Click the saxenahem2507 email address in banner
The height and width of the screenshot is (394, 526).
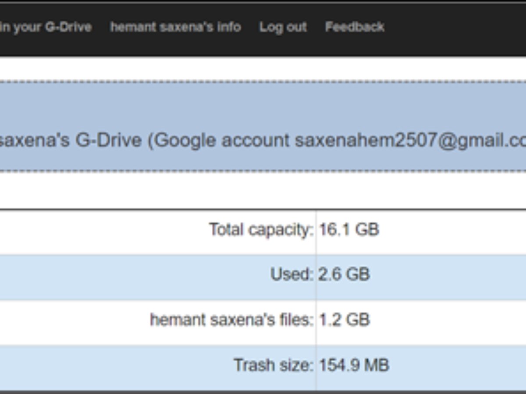pos(410,141)
